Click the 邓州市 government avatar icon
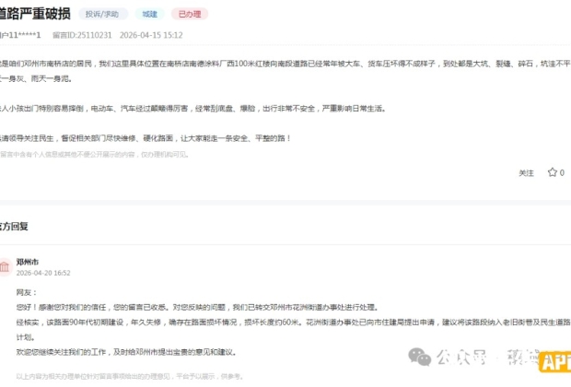 tap(4, 267)
